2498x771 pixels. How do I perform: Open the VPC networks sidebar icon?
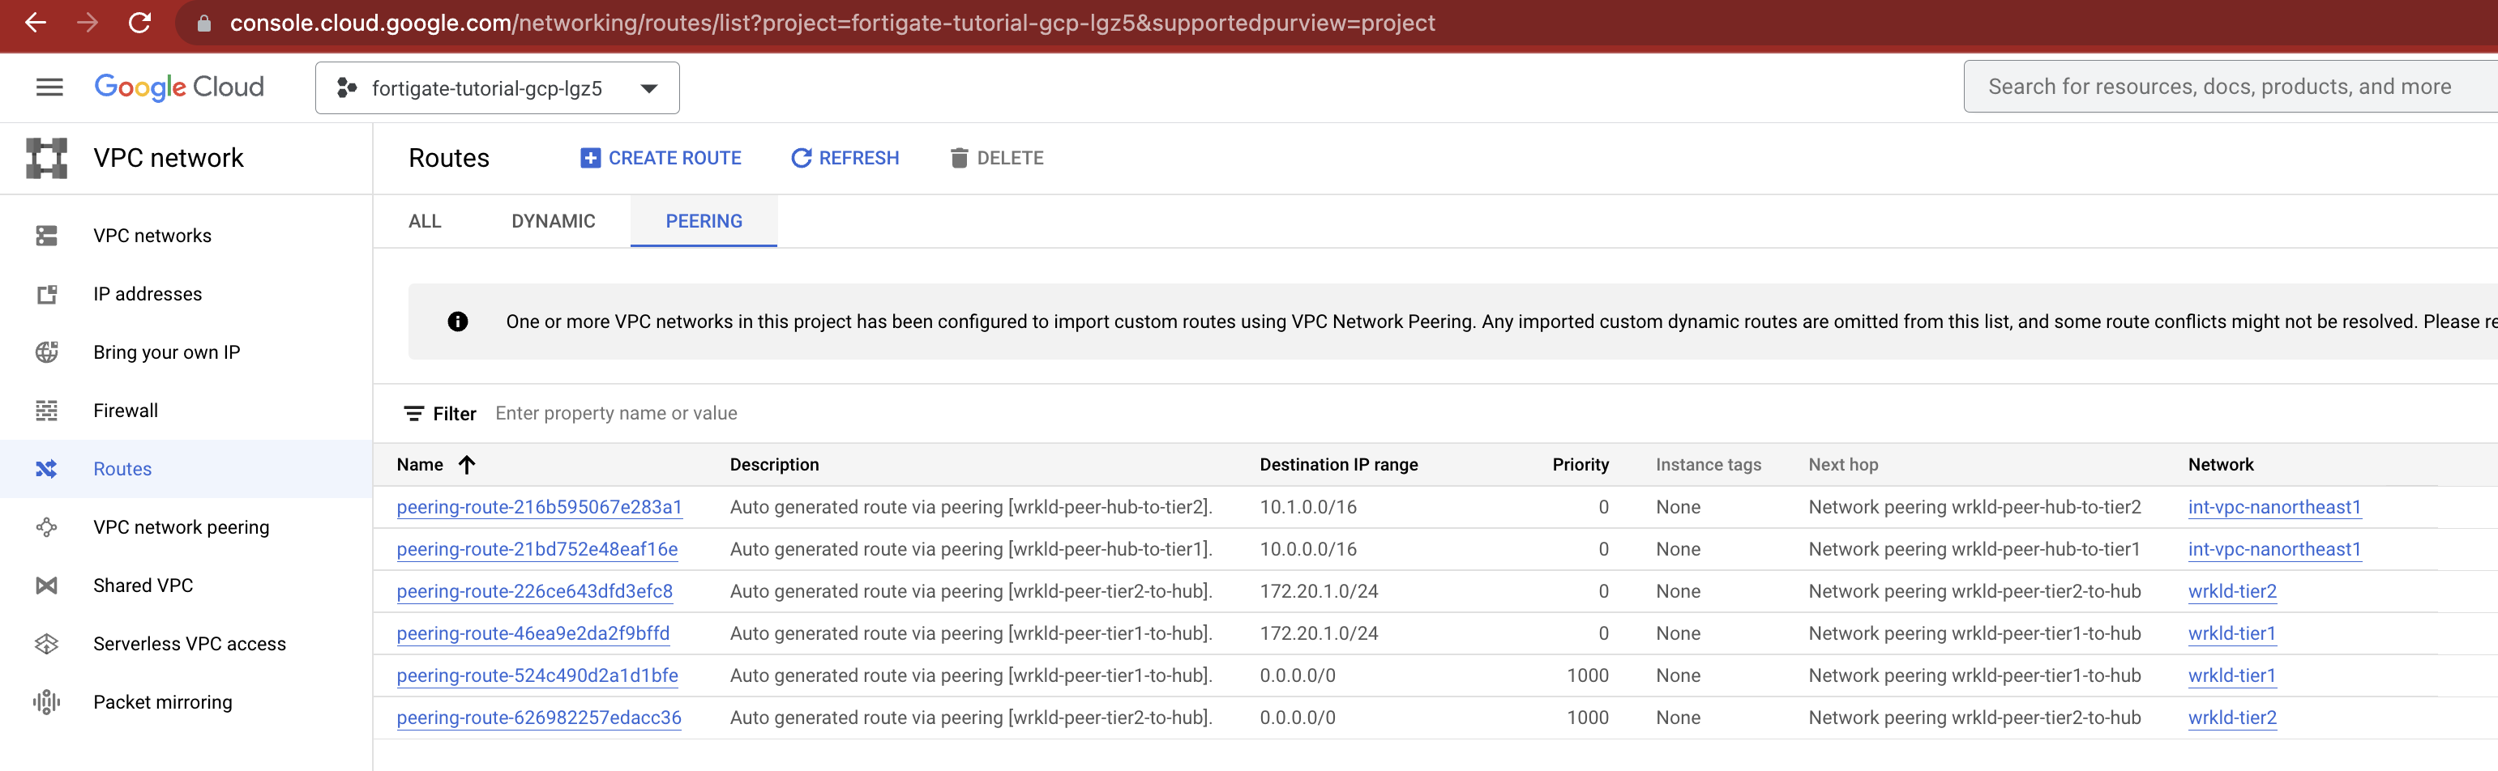pos(46,236)
